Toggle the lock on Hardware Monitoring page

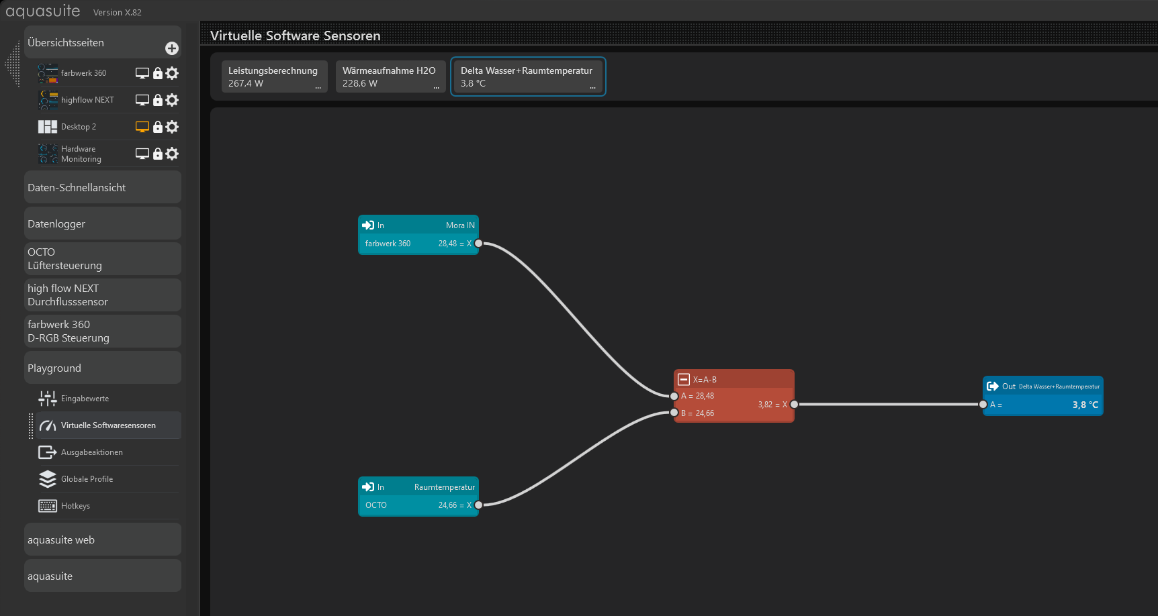158,154
